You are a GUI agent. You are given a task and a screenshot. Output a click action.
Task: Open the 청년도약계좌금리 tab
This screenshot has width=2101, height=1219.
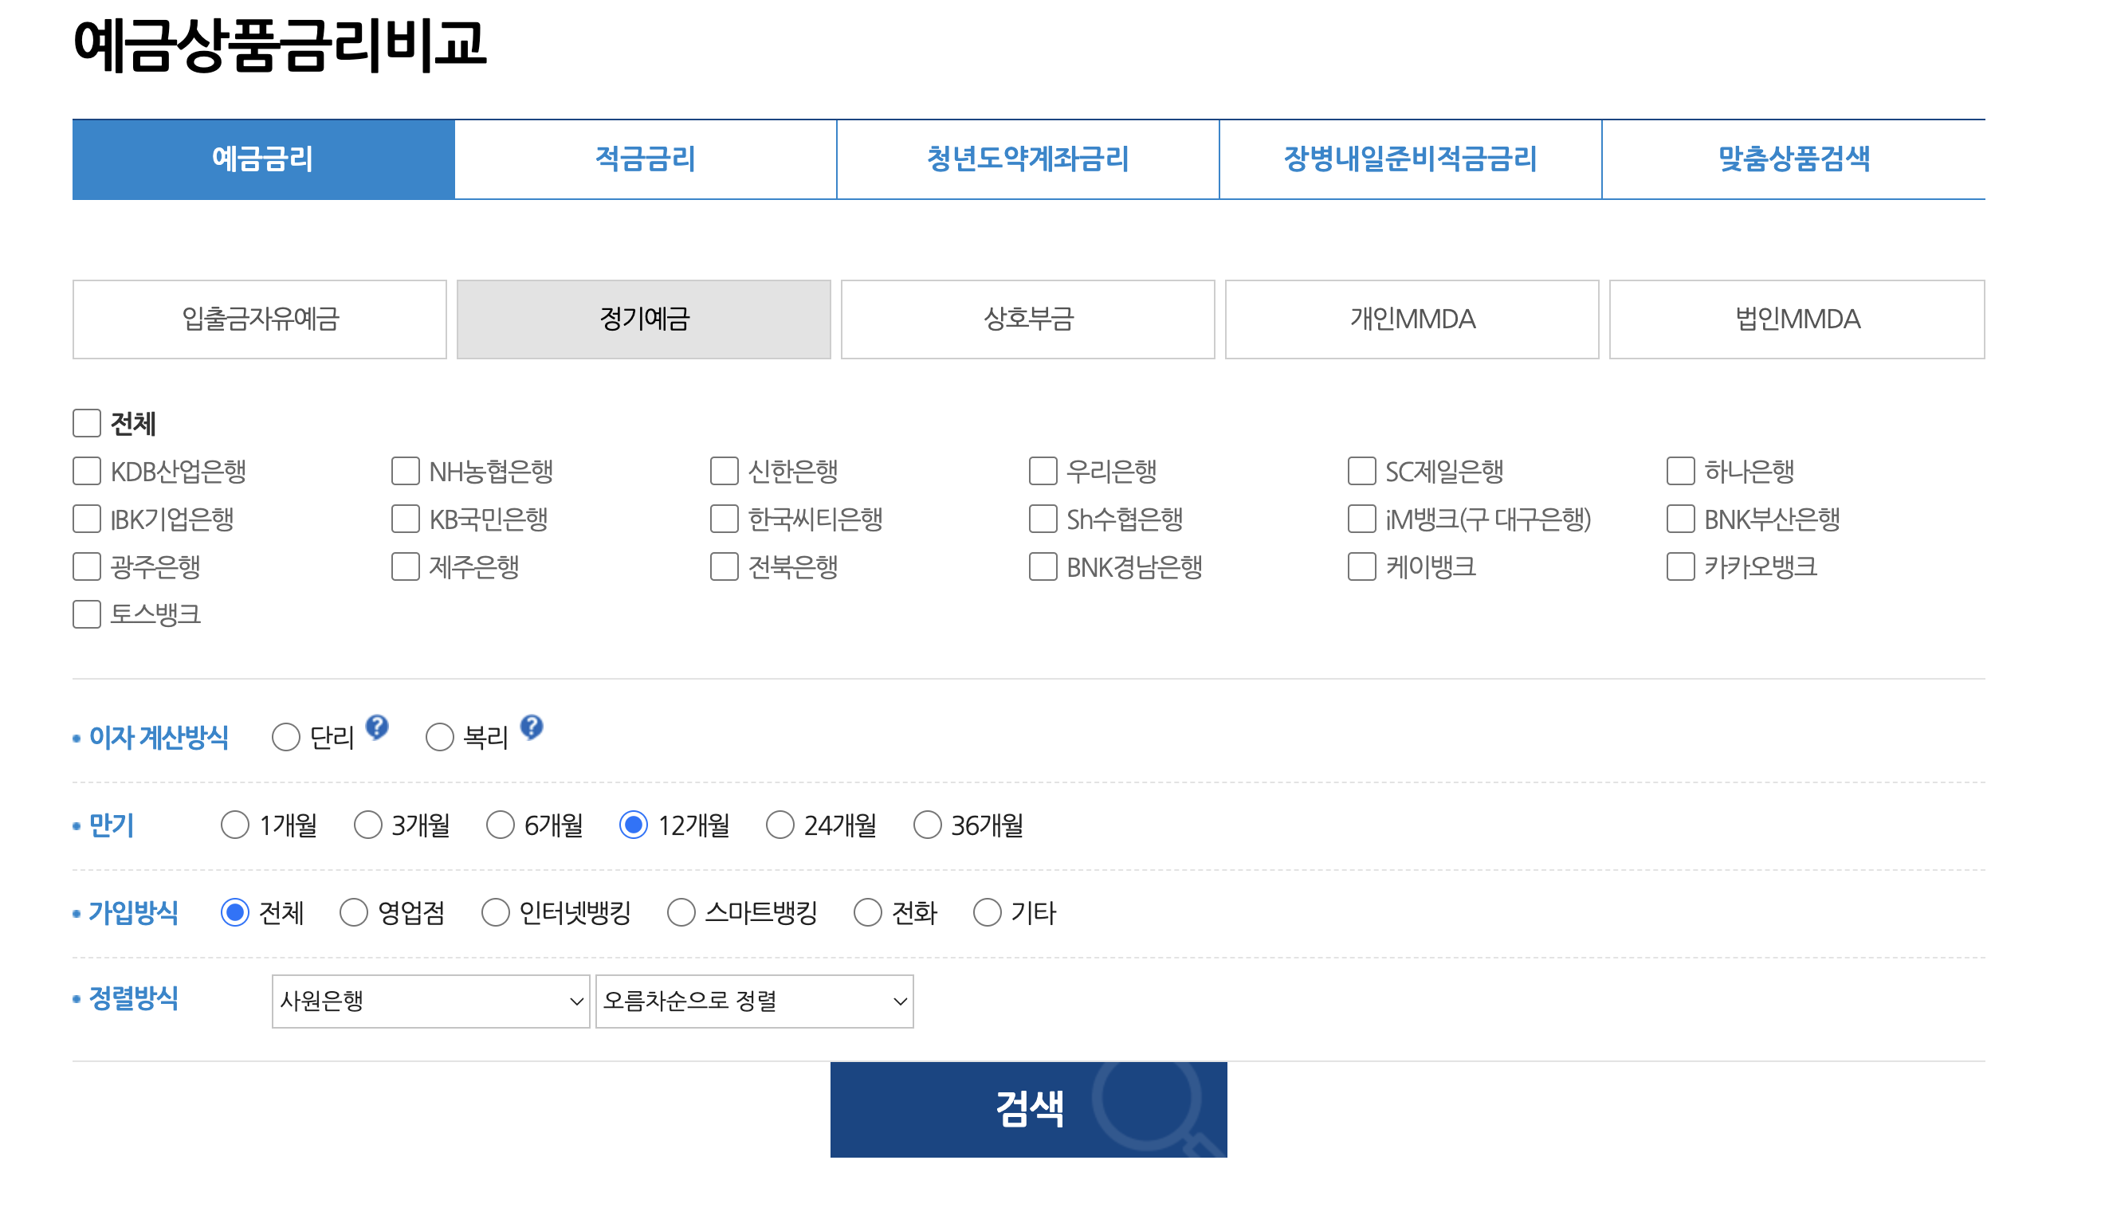[x=1027, y=159]
